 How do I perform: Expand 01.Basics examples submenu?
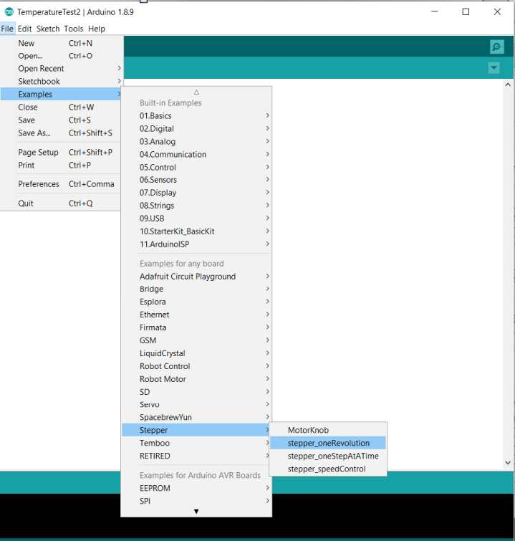[x=196, y=115]
